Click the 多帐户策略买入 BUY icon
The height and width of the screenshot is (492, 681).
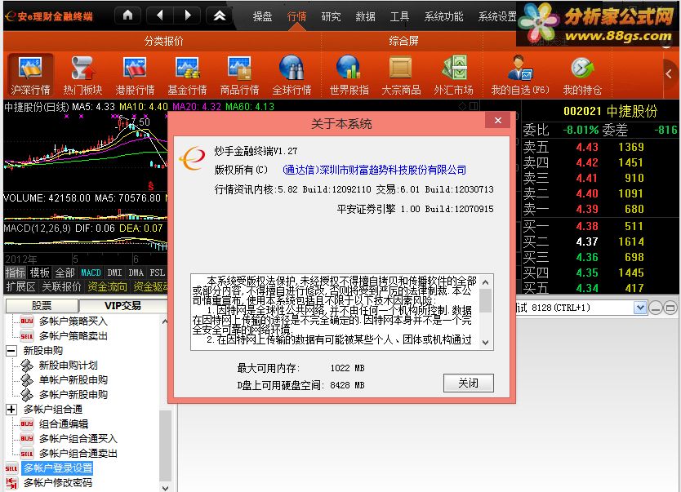click(x=26, y=321)
